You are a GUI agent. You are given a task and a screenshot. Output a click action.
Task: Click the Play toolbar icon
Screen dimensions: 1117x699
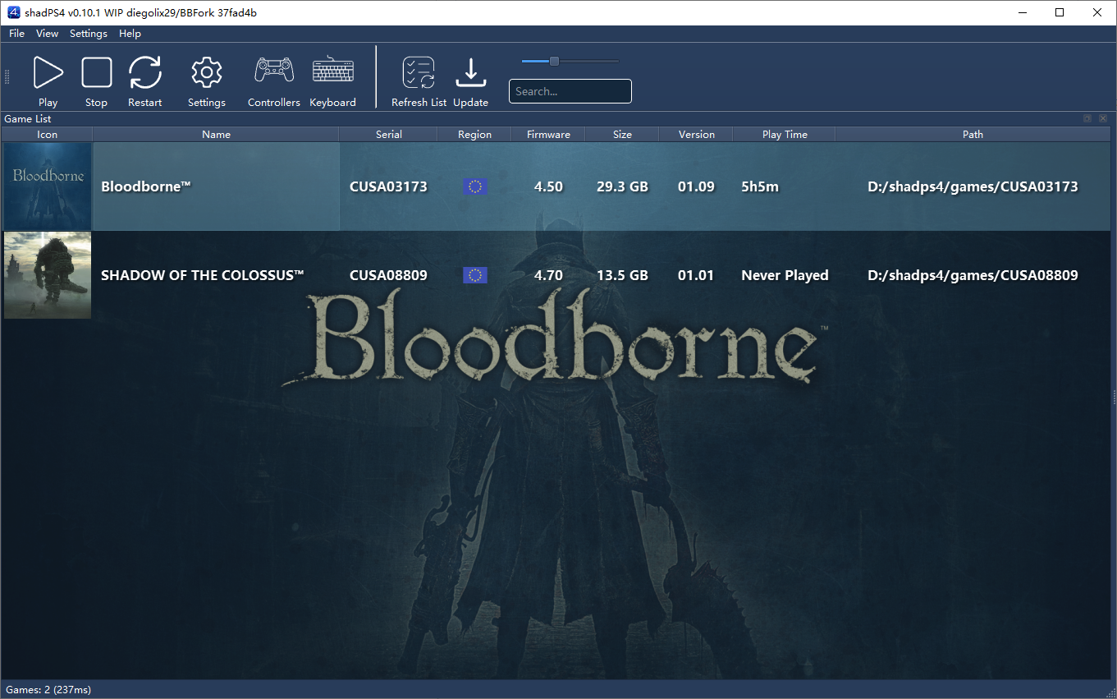tap(48, 72)
